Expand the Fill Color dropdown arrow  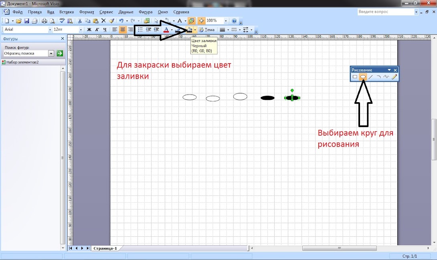tap(195, 30)
